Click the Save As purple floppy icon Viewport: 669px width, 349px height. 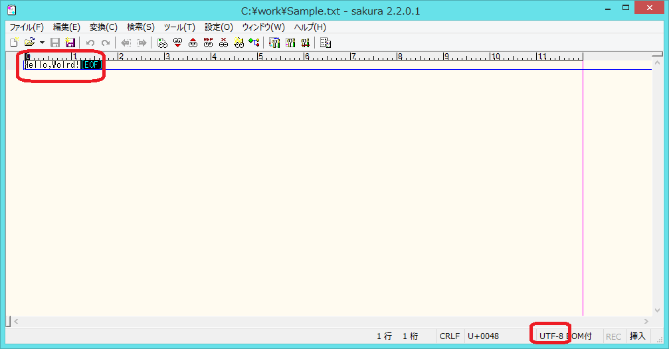(70, 43)
